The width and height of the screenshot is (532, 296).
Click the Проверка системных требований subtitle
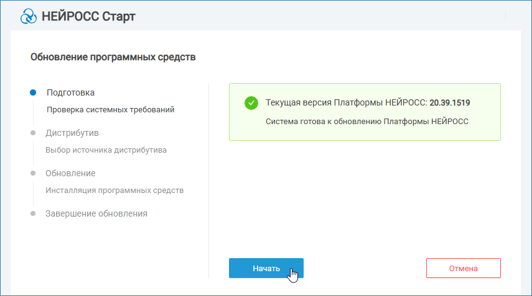(x=111, y=110)
